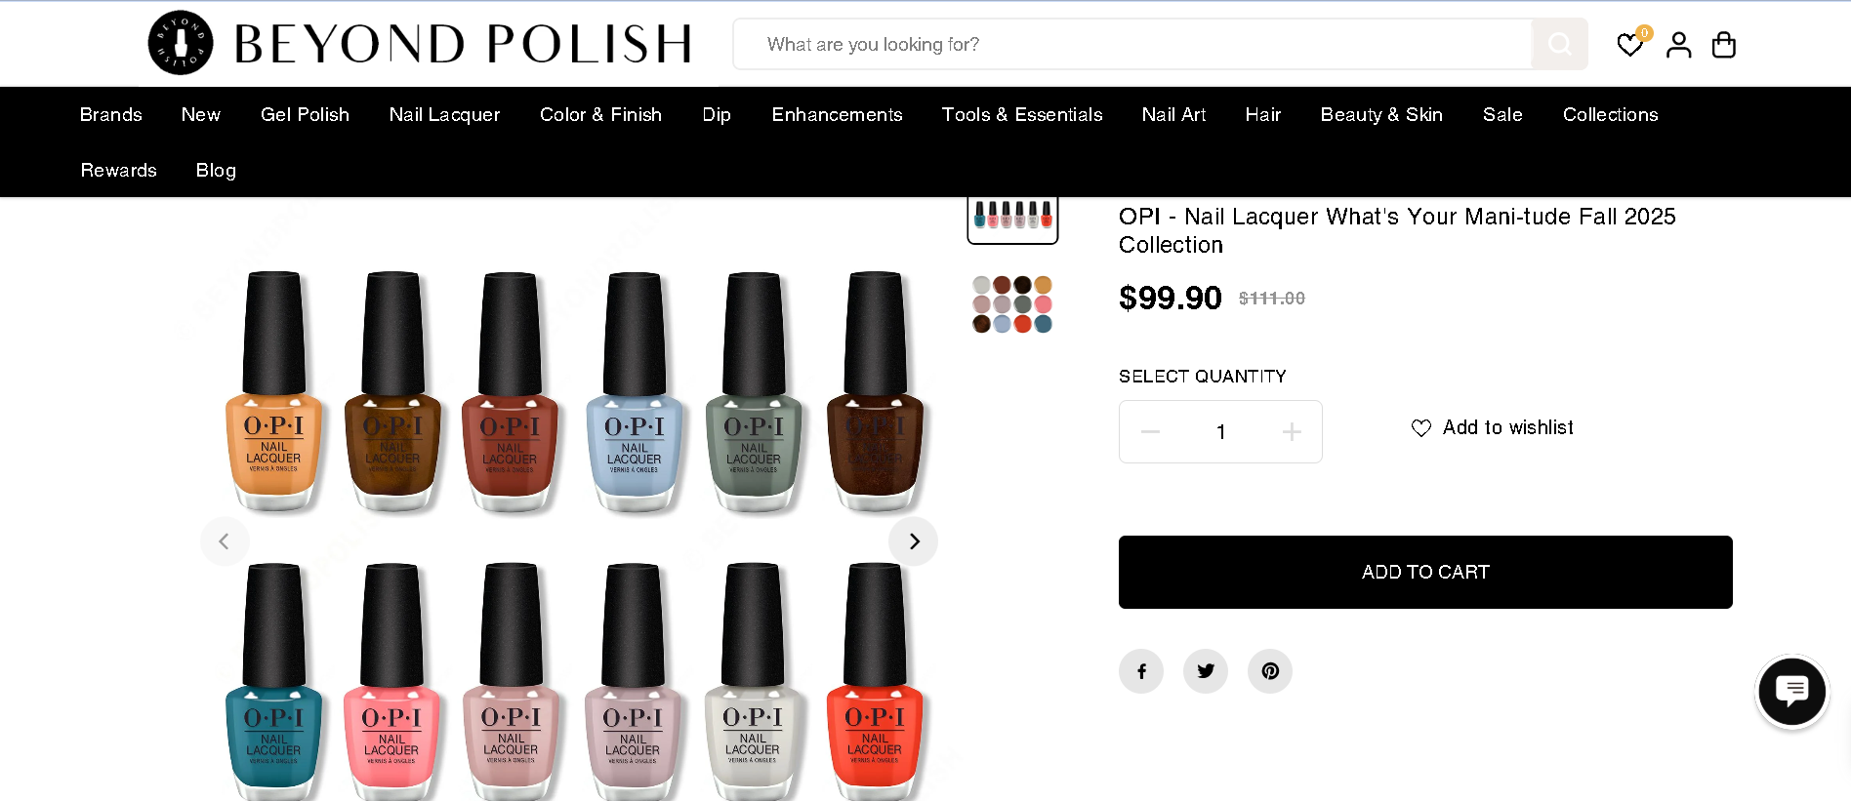Screen dimensions: 1851x801
Task: Increase quantity with plus button
Action: pos(1292,431)
